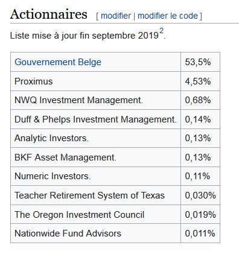Click the 0,030% value cell
Viewport: 239px width, 254px height.
tap(200, 195)
